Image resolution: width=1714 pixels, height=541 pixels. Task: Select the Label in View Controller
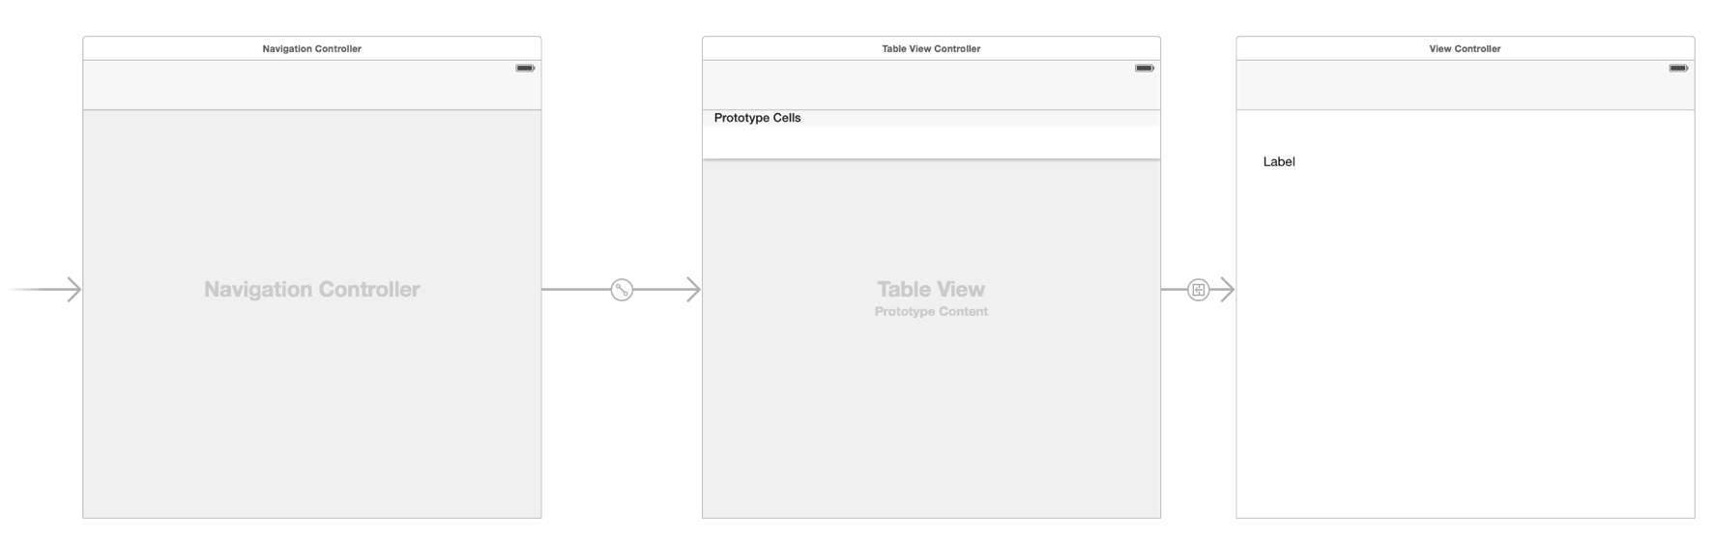tap(1279, 162)
